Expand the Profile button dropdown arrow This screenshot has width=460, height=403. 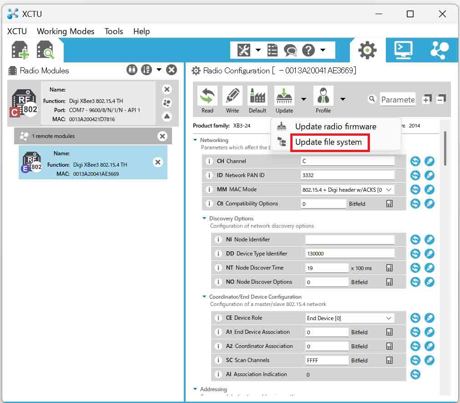tap(343, 99)
